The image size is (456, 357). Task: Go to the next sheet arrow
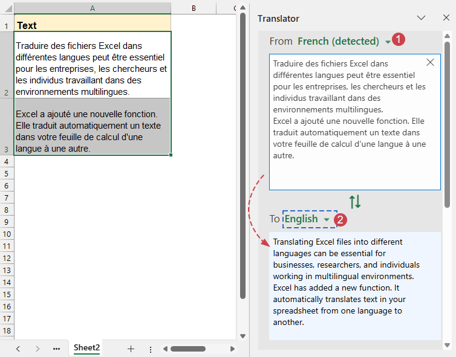(37, 349)
